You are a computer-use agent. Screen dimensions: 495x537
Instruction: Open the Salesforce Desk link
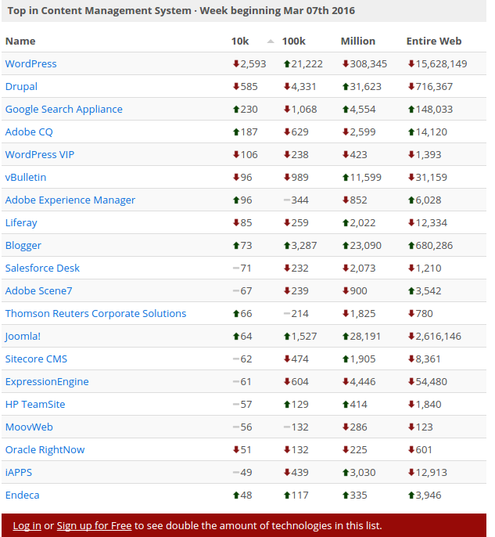click(42, 268)
